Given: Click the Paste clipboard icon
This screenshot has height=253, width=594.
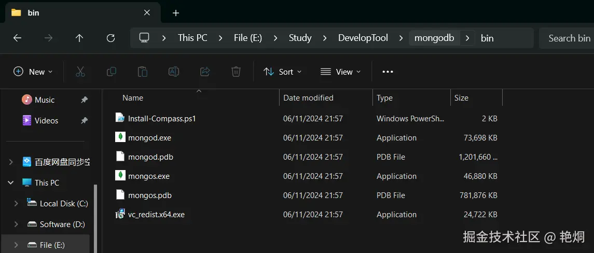Looking at the screenshot, I should point(143,72).
